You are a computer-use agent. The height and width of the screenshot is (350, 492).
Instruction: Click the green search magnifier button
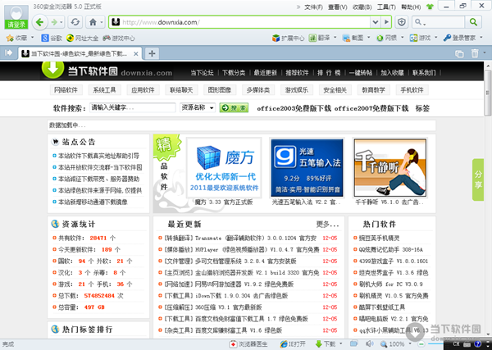[473, 22]
